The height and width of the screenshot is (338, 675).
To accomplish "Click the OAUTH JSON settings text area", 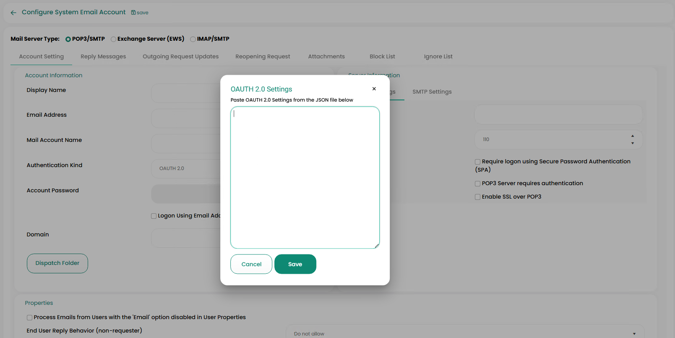I will (x=305, y=177).
